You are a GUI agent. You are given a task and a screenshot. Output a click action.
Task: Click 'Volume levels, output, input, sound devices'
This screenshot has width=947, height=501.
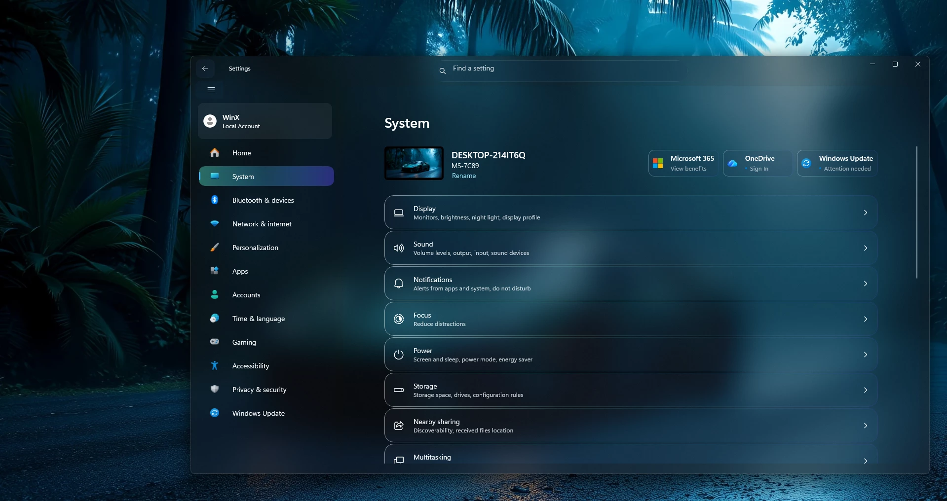click(x=471, y=253)
